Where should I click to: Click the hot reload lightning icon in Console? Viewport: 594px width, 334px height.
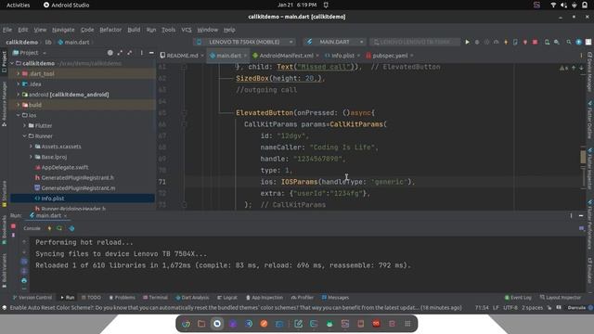(49, 228)
